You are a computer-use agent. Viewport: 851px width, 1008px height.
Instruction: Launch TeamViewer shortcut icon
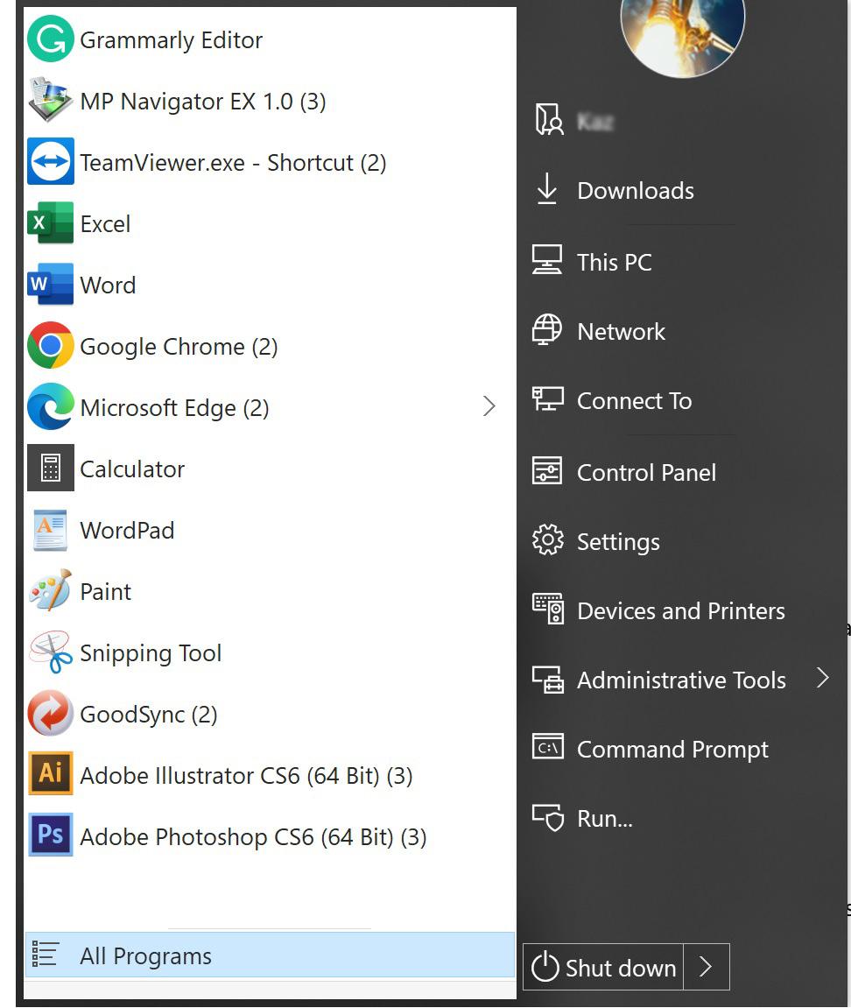coord(51,161)
